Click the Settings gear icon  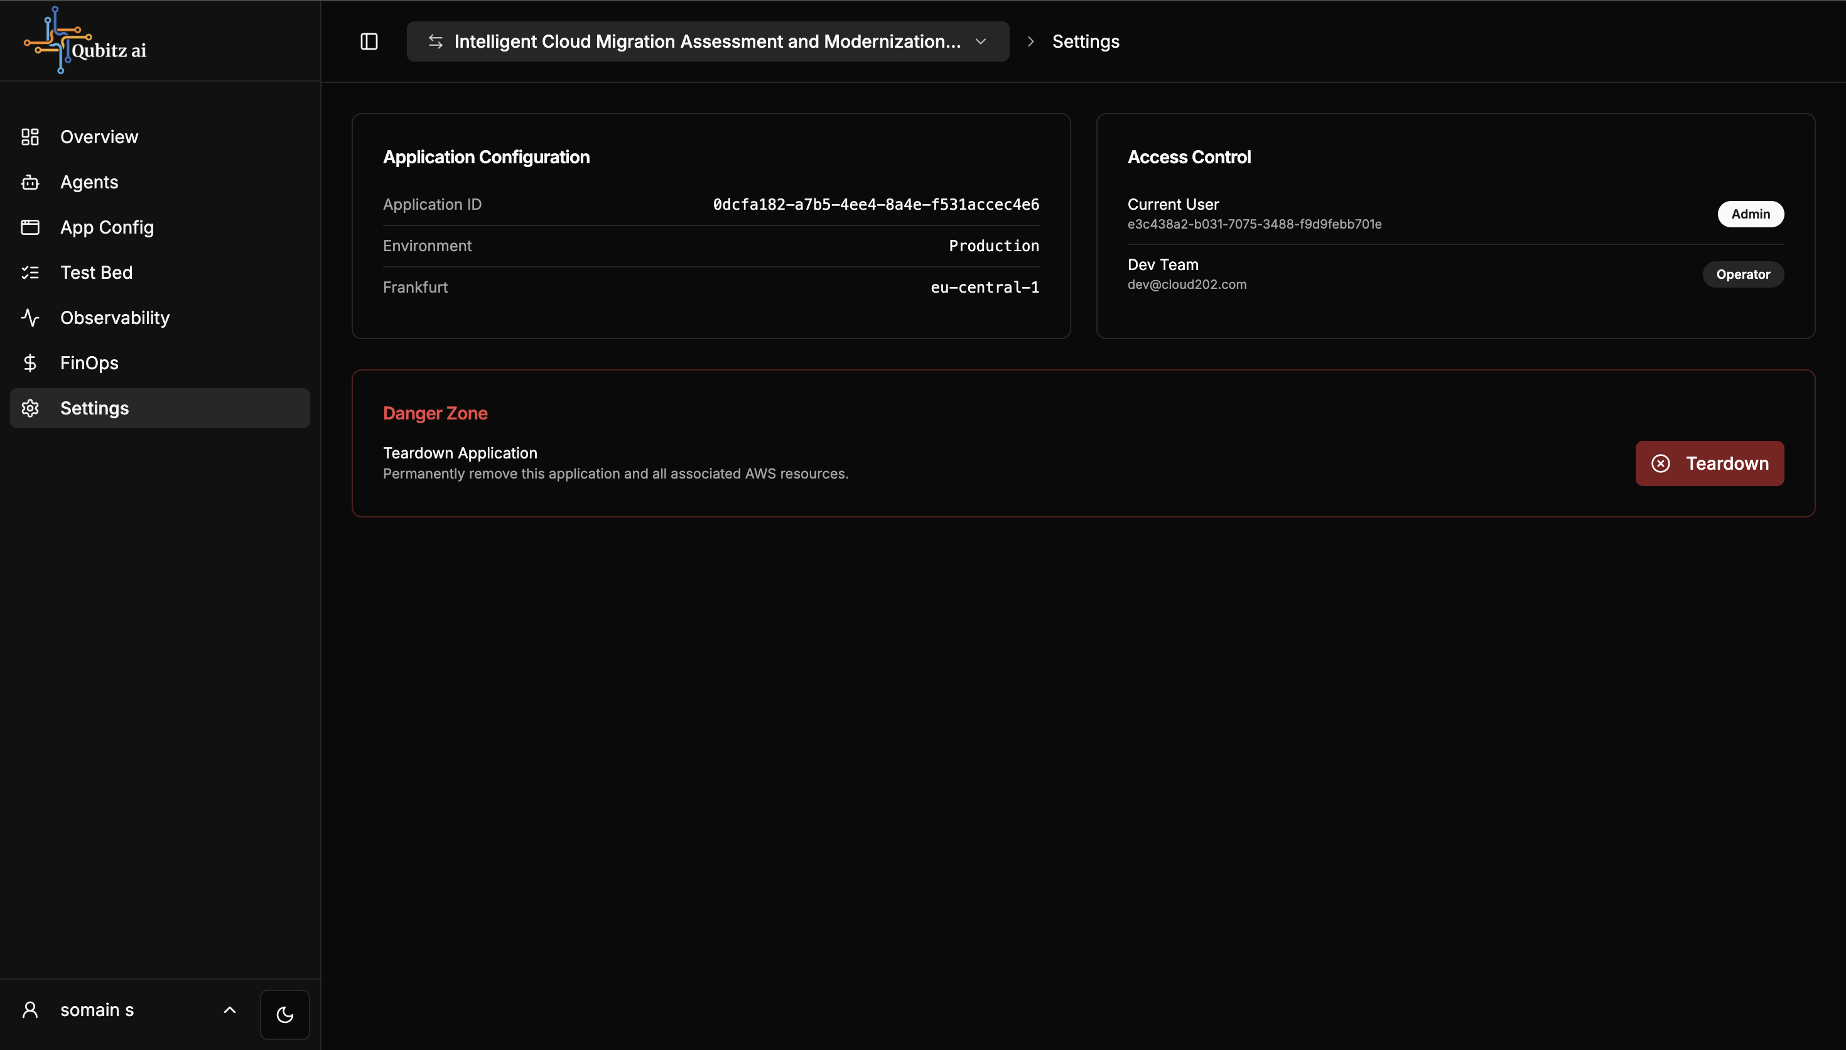tap(30, 408)
